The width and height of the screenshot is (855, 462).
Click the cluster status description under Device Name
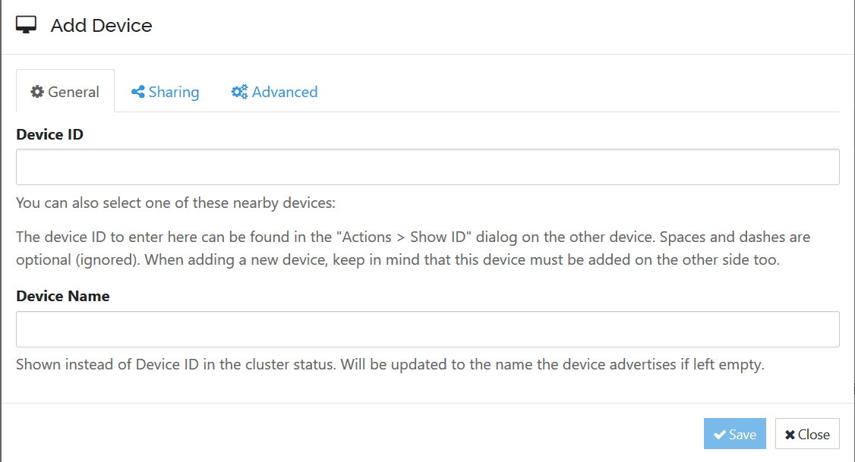(390, 364)
